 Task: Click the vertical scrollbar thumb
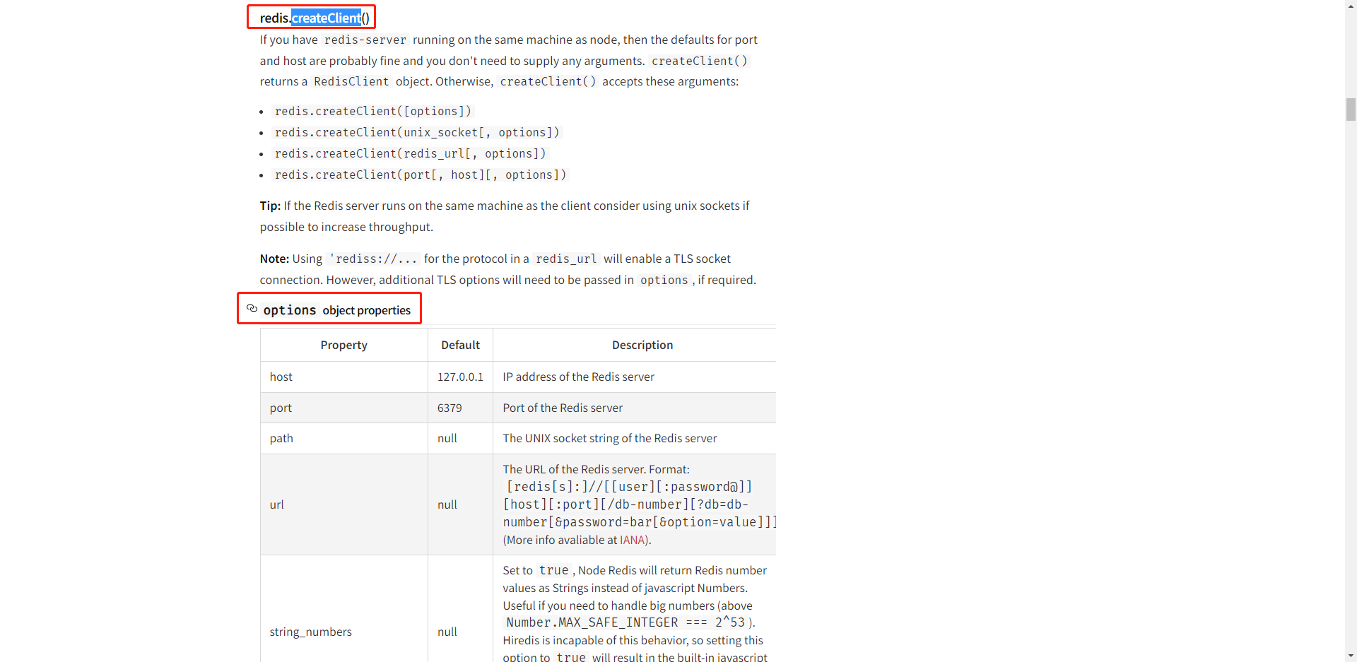coord(1351,110)
